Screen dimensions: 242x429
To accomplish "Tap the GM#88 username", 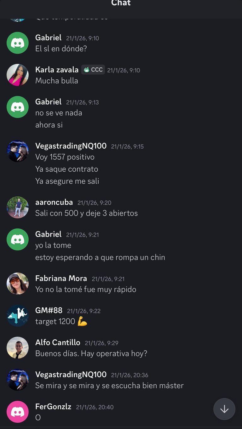I will pos(49,311).
